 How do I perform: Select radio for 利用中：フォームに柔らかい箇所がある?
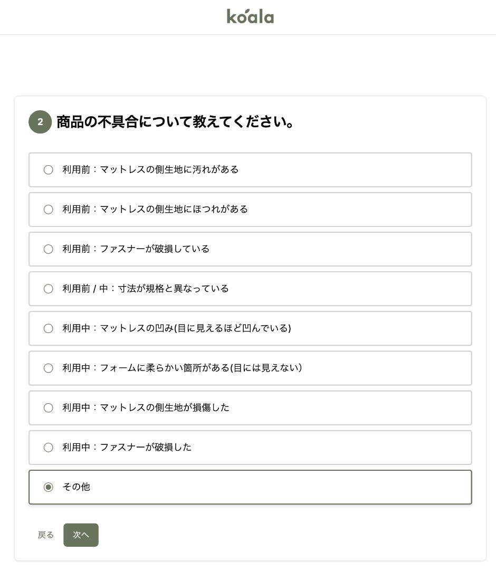pyautogui.click(x=49, y=368)
